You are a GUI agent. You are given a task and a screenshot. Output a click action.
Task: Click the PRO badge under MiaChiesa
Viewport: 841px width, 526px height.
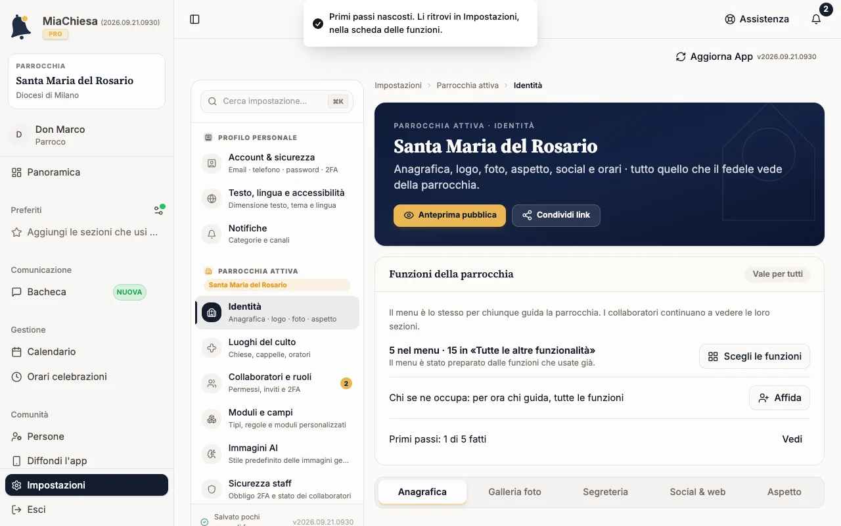tap(55, 34)
